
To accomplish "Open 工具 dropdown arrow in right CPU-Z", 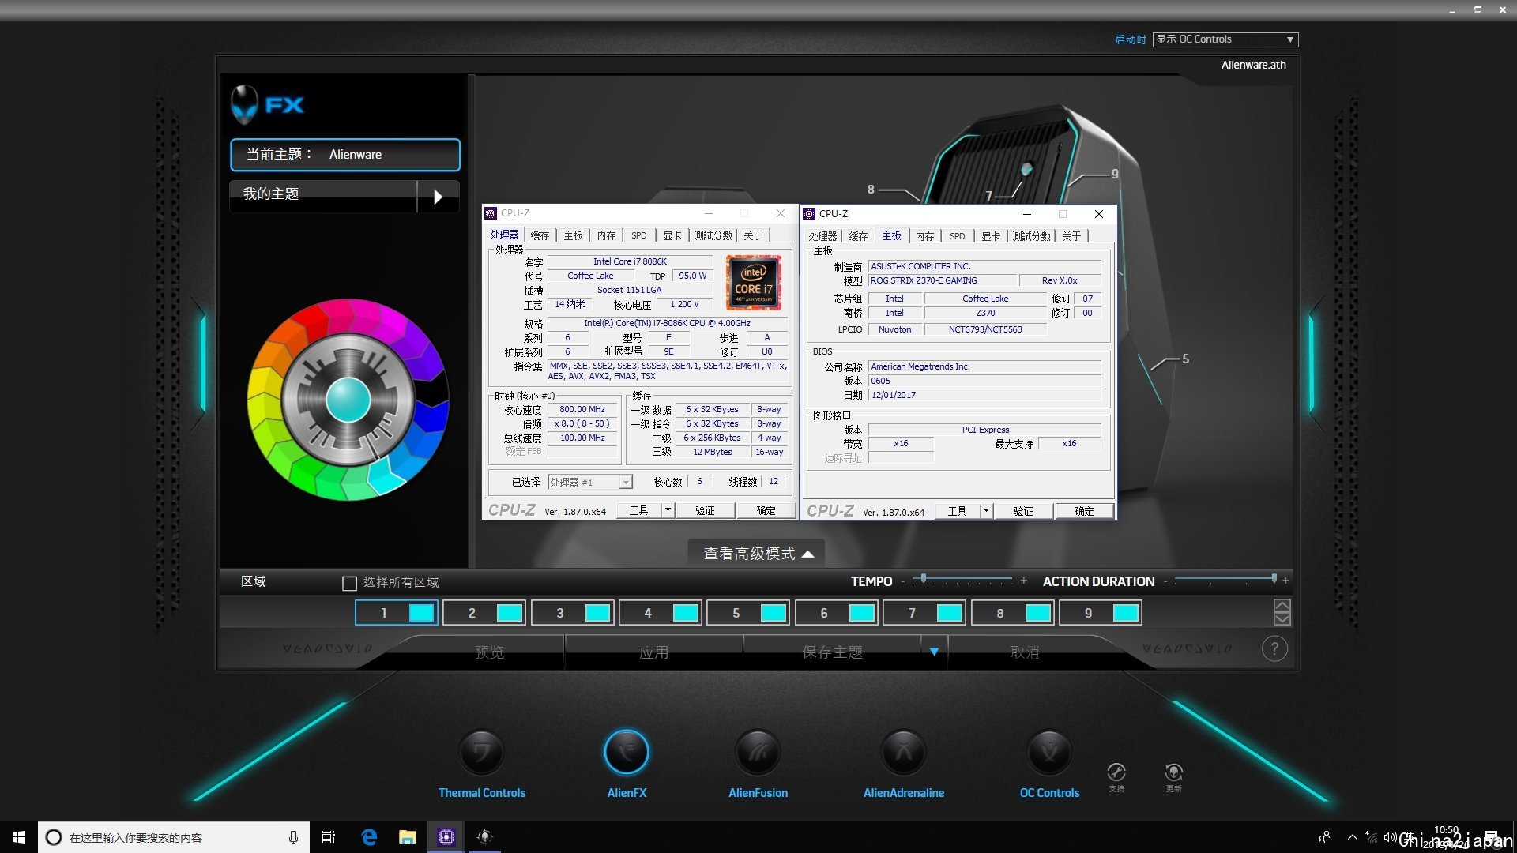I will click(986, 511).
